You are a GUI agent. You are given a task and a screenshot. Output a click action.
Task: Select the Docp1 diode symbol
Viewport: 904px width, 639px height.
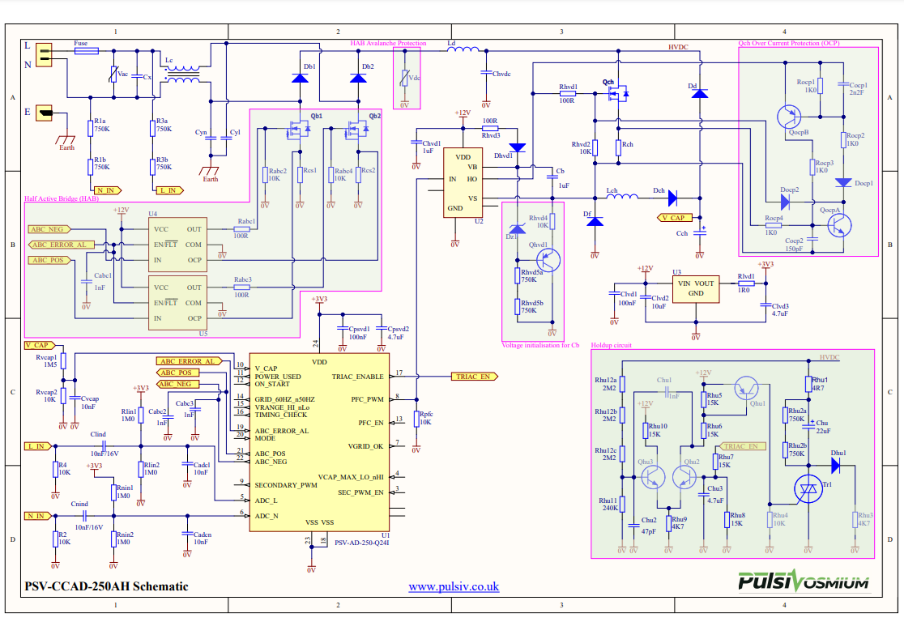[x=843, y=183]
